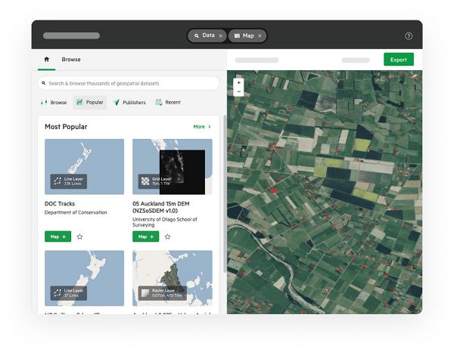
Task: Click the Raster Layer badge icon
Action: (145, 293)
